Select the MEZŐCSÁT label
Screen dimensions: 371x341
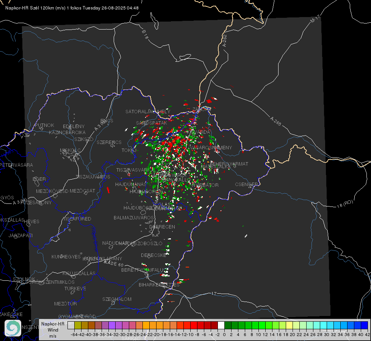click(82, 191)
